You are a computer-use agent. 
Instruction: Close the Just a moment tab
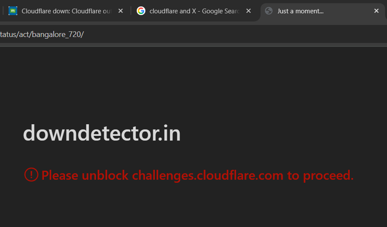click(377, 11)
